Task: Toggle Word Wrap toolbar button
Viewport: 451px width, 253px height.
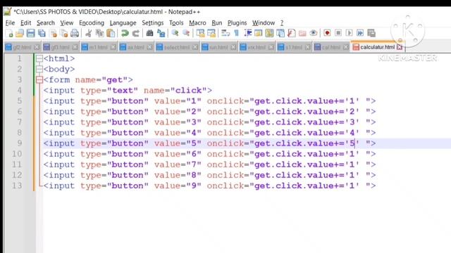Action: tap(225, 33)
